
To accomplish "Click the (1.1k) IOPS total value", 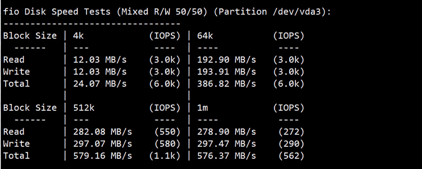I will (x=165, y=156).
